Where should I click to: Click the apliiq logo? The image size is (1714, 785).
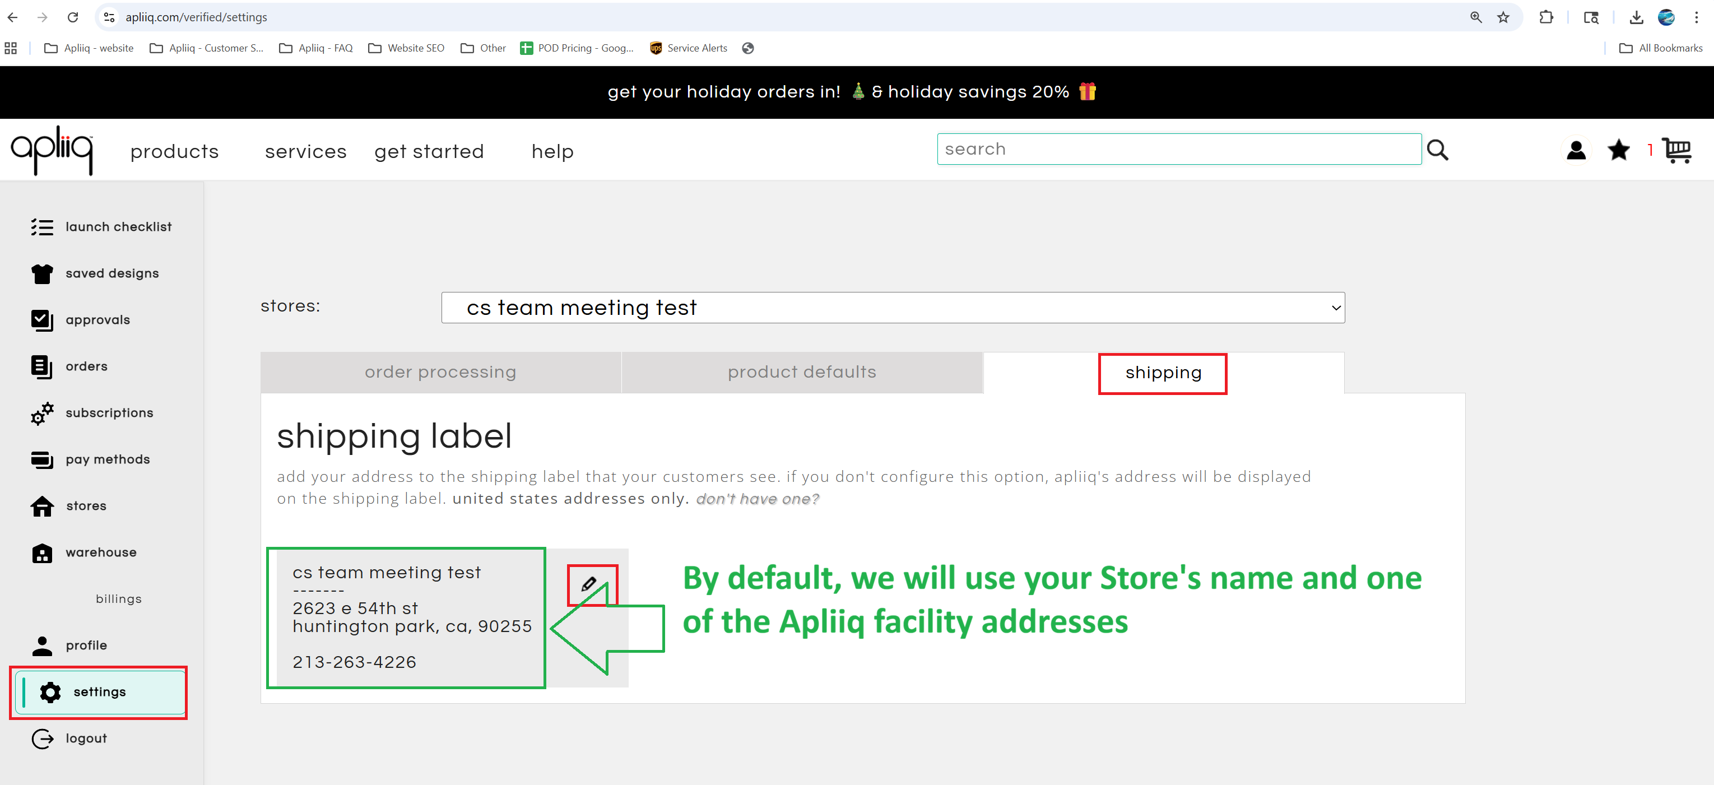click(x=52, y=150)
